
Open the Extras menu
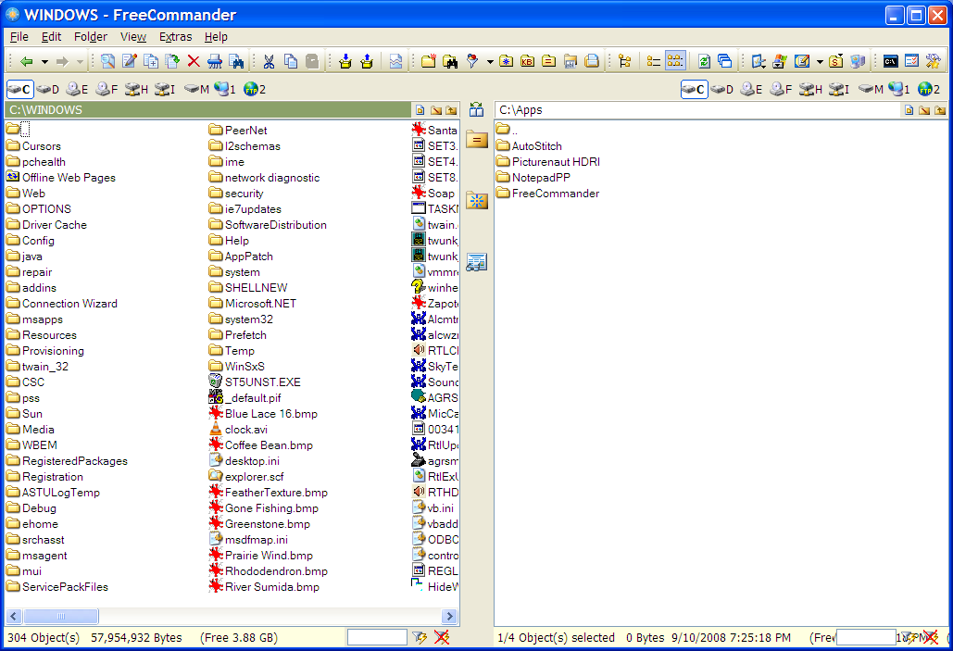tap(176, 36)
